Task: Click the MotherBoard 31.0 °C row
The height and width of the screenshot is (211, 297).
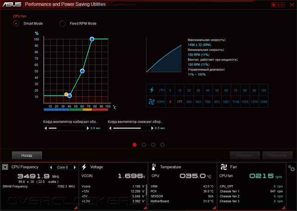Action: click(182, 201)
